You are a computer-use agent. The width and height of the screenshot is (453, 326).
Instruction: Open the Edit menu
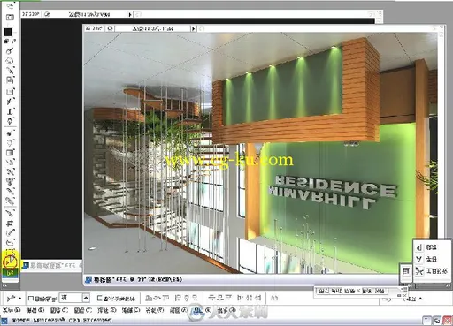click(35, 310)
